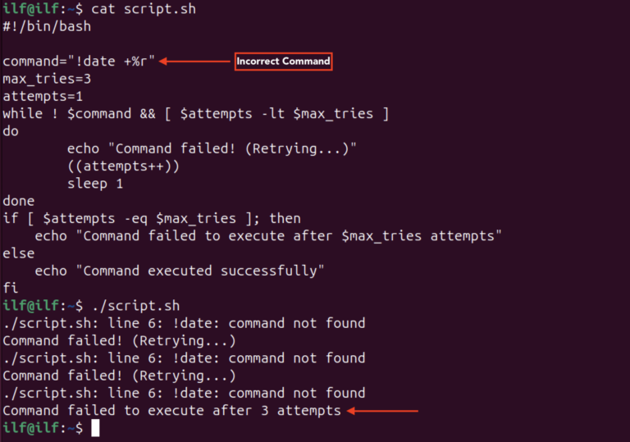The width and height of the screenshot is (630, 442).
Task: Click the 'Command failed! (Retrying...)' echo statement
Action: [212, 148]
